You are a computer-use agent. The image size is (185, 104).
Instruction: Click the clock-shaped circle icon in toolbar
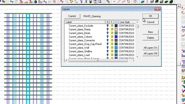click(x=135, y=2)
